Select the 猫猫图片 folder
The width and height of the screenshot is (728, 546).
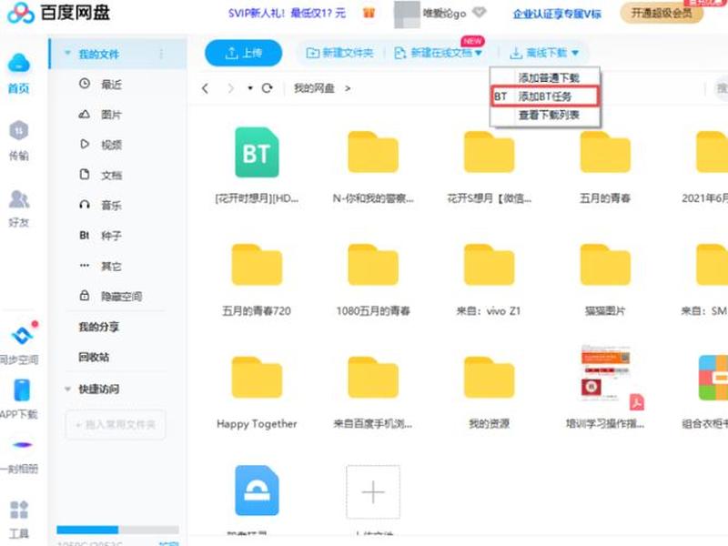pos(605,265)
